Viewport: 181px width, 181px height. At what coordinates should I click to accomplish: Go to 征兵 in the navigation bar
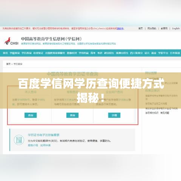tap(147, 53)
